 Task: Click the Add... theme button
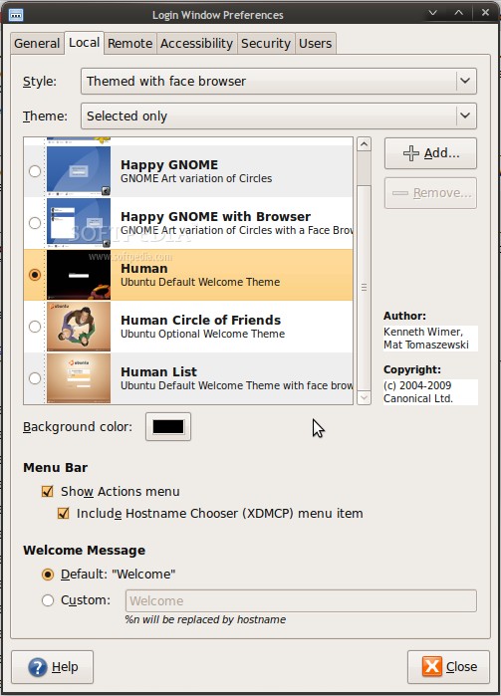(x=430, y=153)
